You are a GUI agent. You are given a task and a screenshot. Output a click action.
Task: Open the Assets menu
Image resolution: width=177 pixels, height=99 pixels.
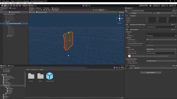(8, 3)
